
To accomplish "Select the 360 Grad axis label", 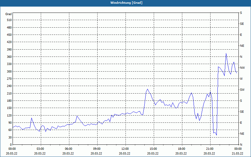I will [x=9, y=57].
